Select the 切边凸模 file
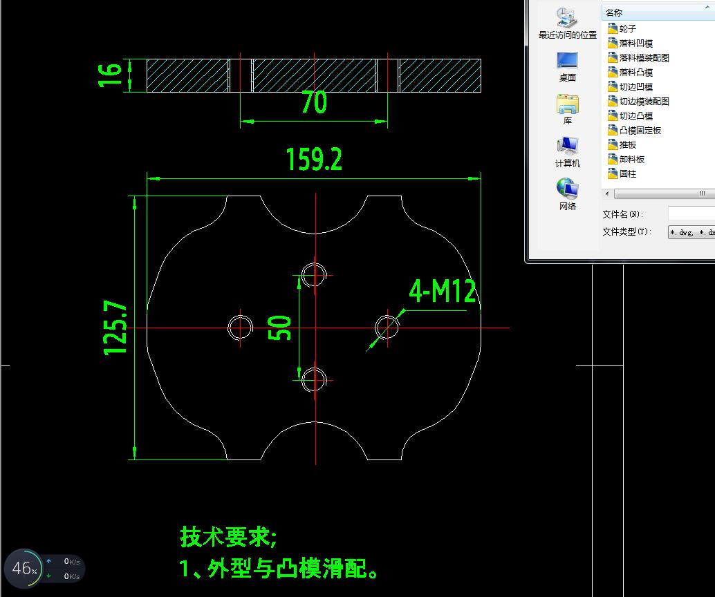 631,116
